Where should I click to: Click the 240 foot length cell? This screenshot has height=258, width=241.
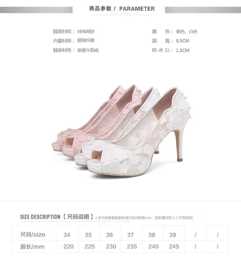click(x=153, y=247)
